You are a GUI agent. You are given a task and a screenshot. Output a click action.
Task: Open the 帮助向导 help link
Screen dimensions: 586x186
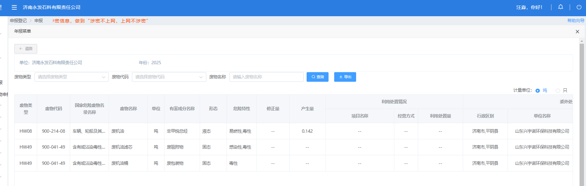click(576, 21)
